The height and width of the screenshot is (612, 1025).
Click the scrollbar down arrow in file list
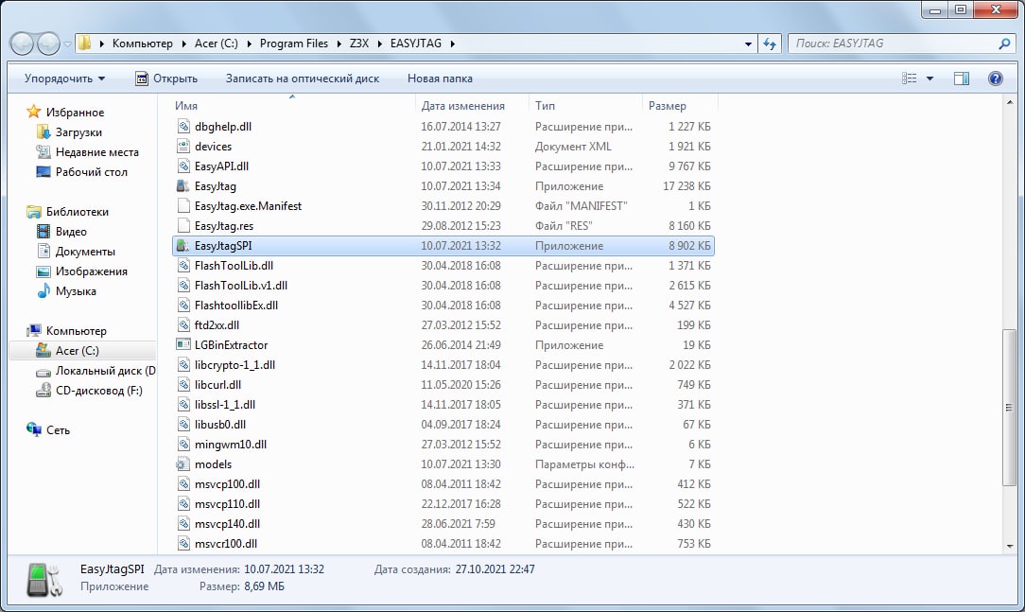(1009, 545)
